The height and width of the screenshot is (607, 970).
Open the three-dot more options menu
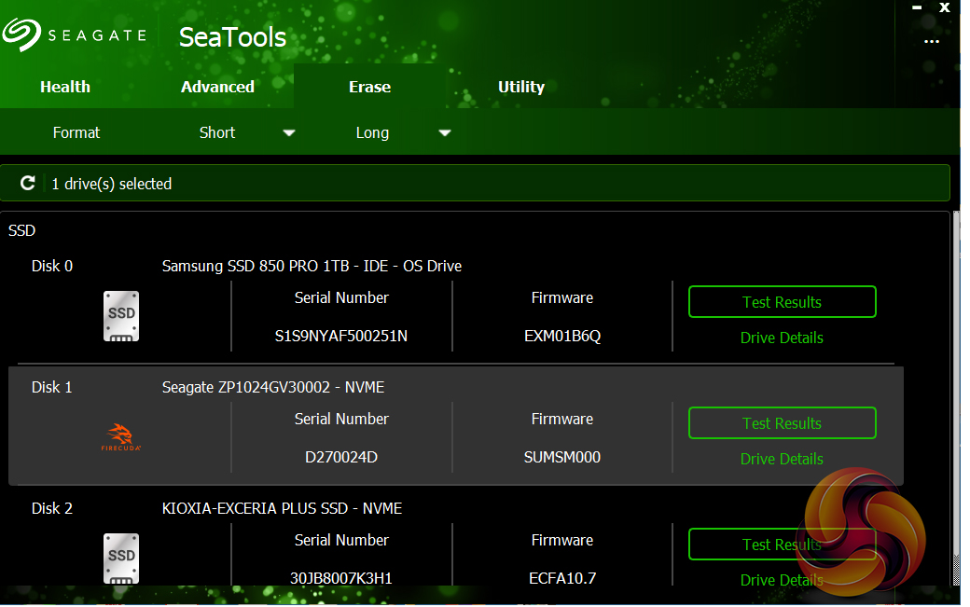[932, 41]
